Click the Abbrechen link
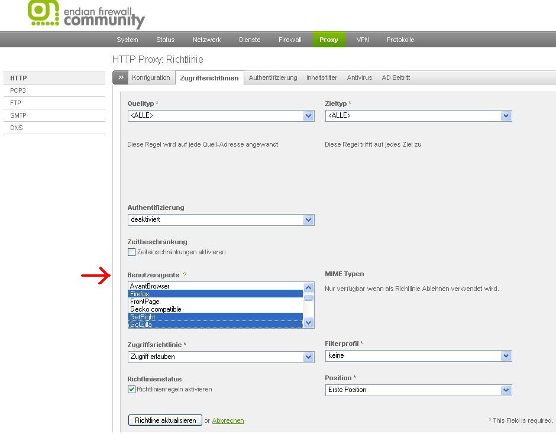 228,420
